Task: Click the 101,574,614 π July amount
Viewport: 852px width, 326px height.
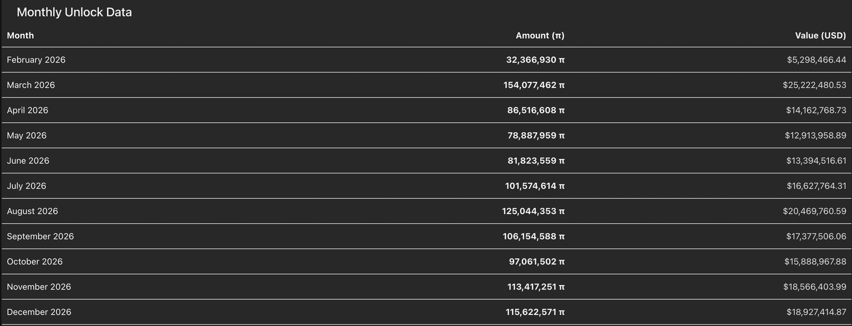Action: coord(535,186)
